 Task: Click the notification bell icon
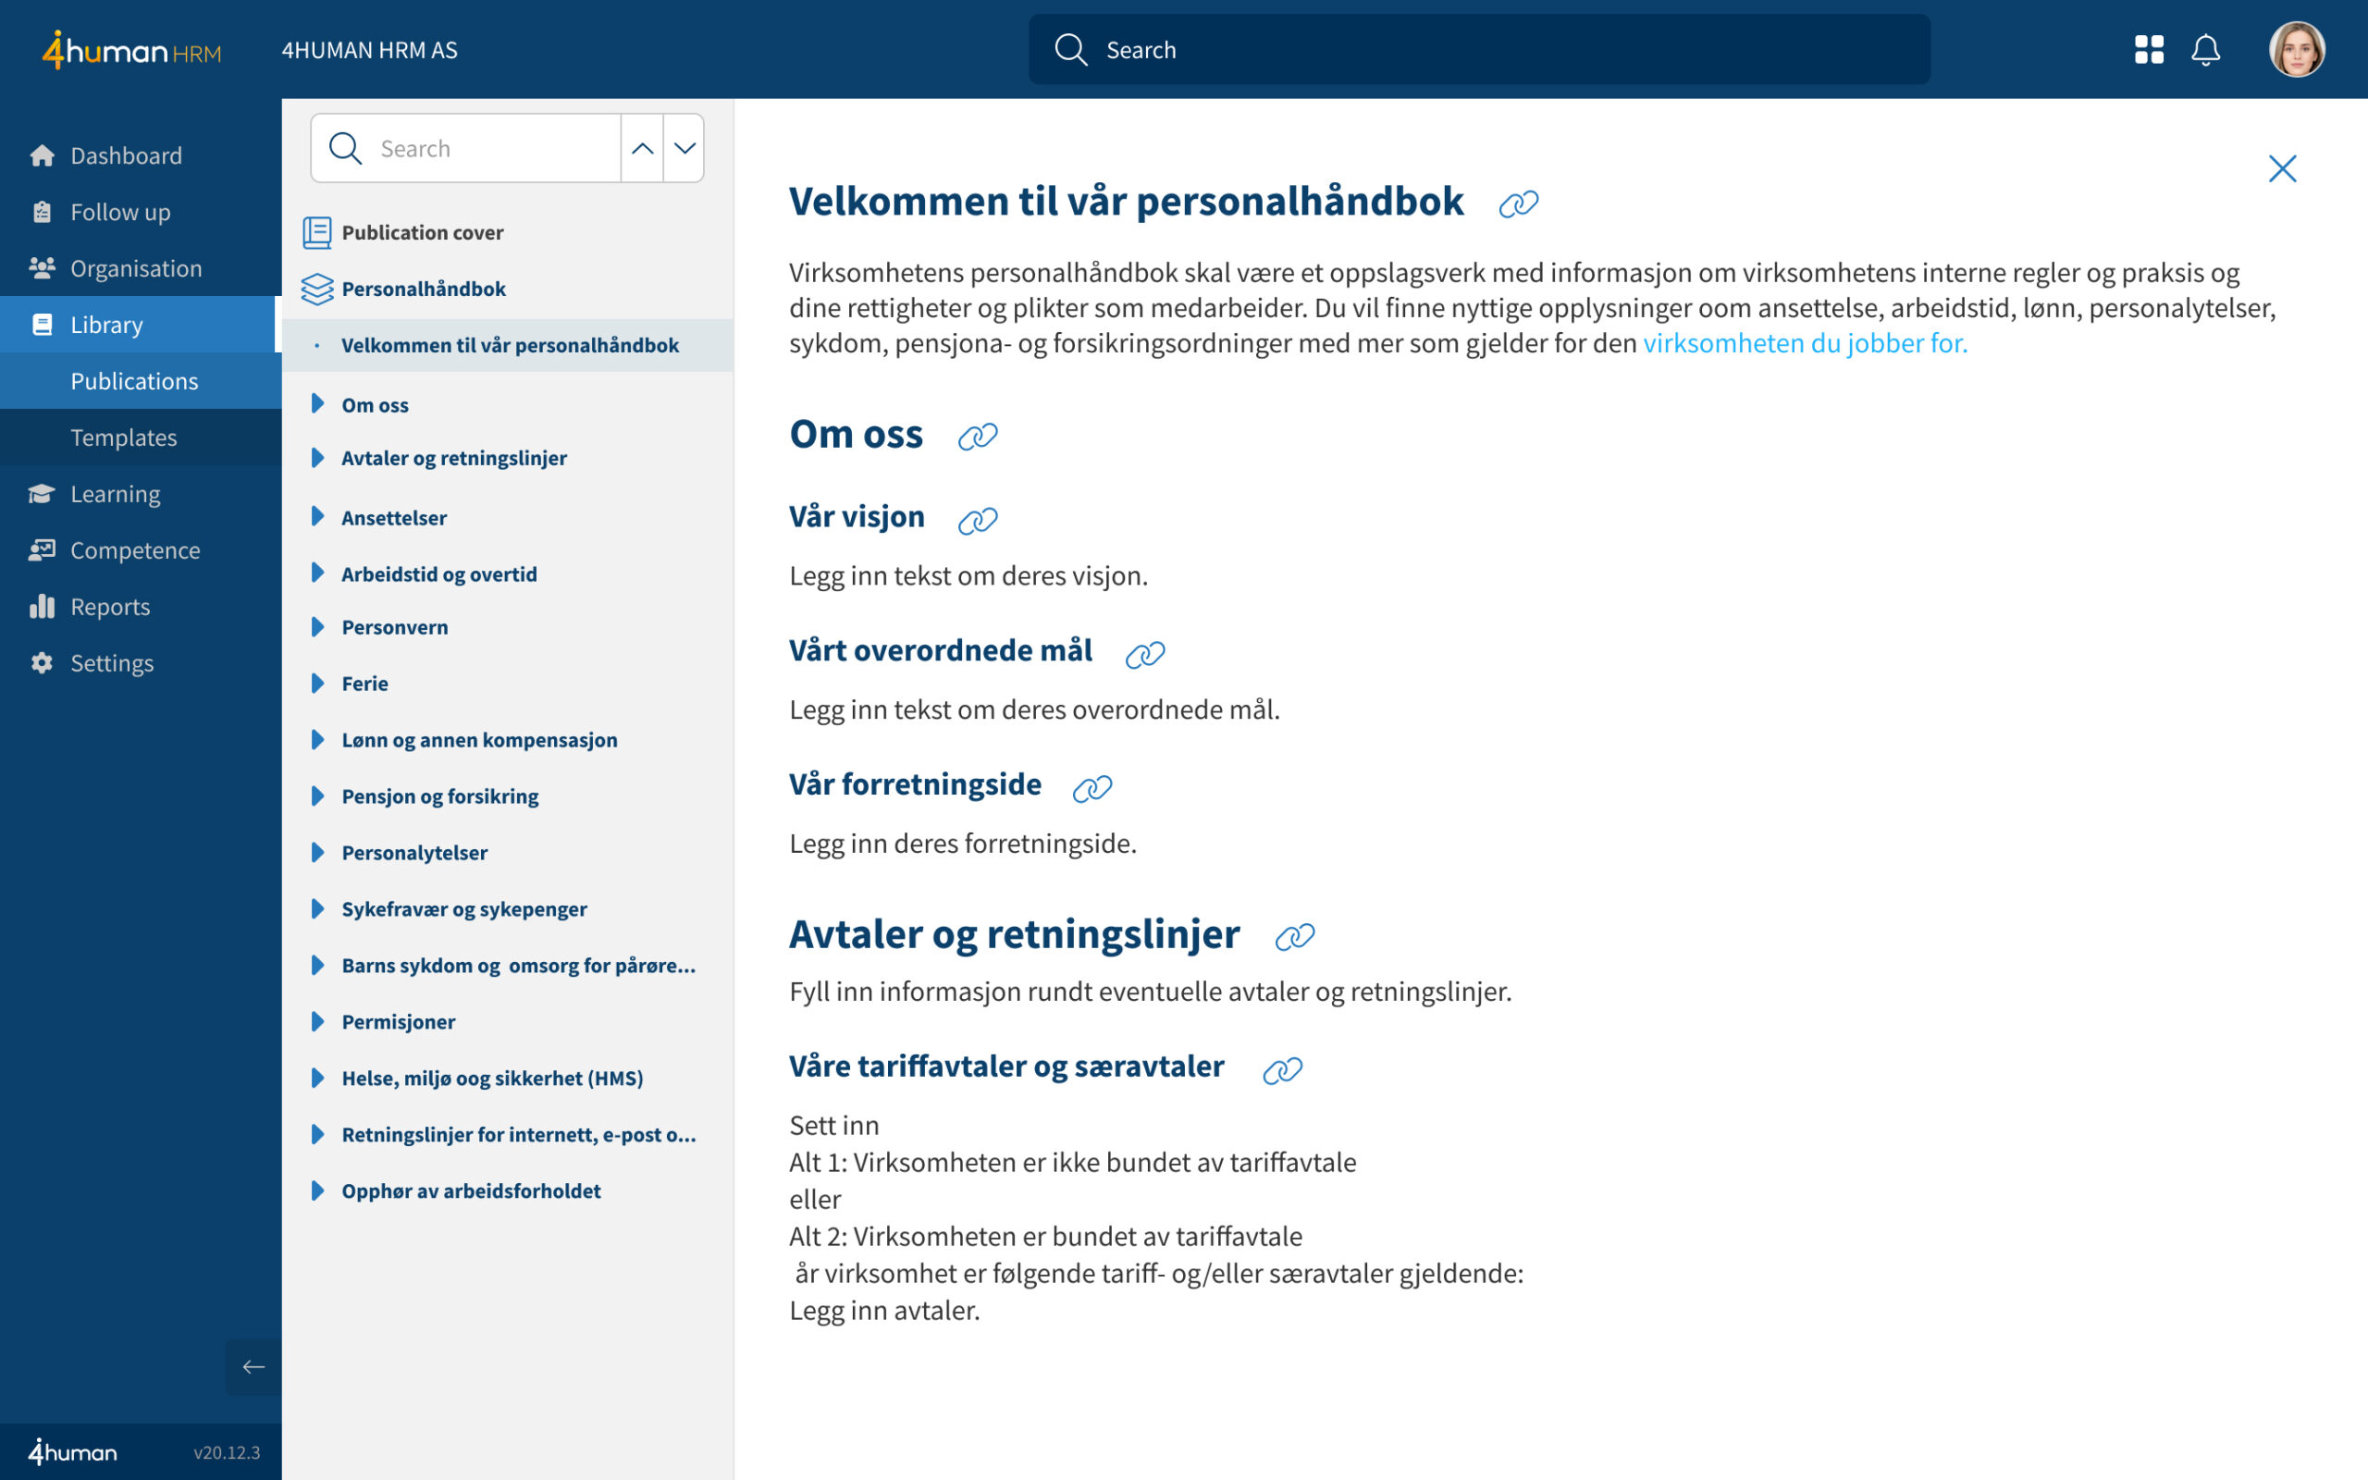tap(2204, 49)
